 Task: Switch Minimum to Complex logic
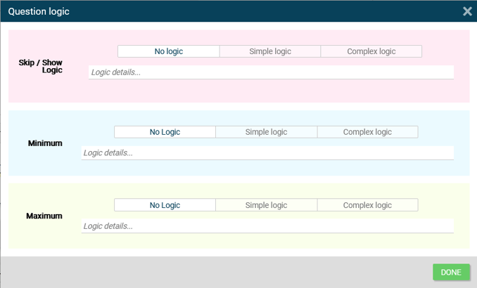pos(367,132)
